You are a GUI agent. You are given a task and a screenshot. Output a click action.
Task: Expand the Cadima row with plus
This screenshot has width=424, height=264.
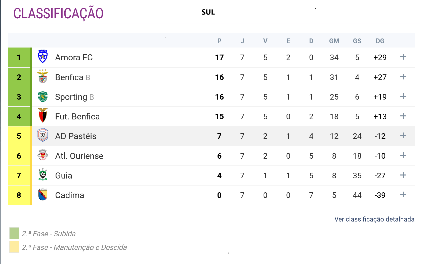403,195
